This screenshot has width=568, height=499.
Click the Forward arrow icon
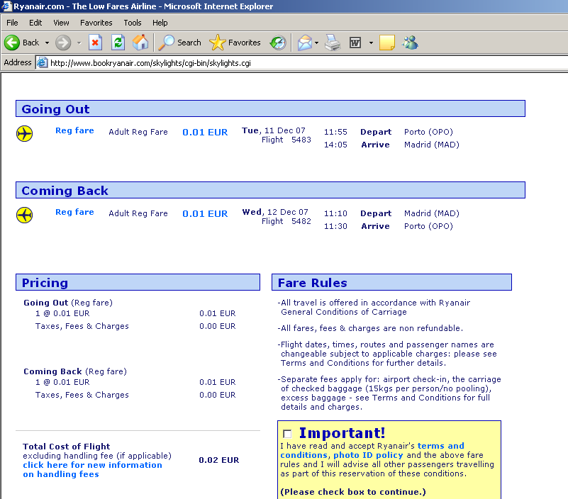coord(63,43)
